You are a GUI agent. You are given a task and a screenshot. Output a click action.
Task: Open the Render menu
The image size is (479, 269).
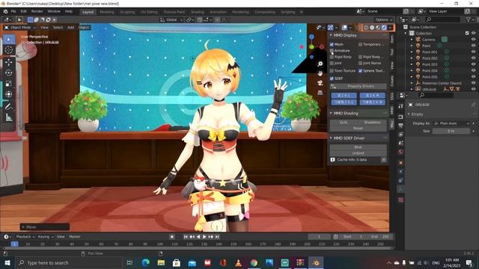37,11
